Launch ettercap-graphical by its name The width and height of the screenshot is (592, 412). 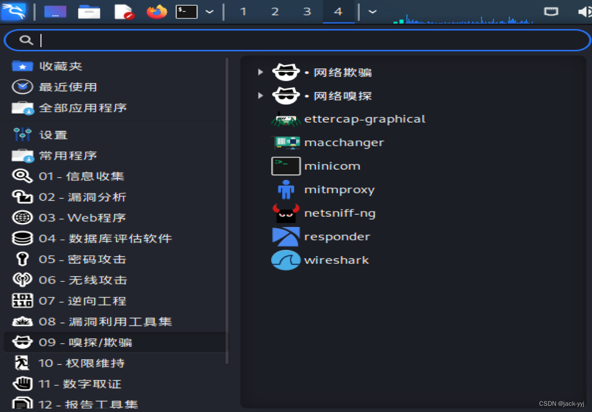tap(365, 119)
